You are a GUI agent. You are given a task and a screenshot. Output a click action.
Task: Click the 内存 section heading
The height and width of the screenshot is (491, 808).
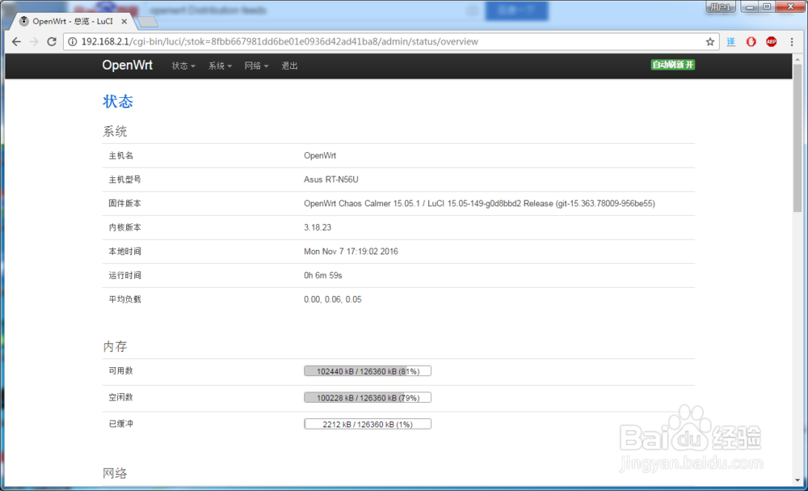click(x=115, y=346)
